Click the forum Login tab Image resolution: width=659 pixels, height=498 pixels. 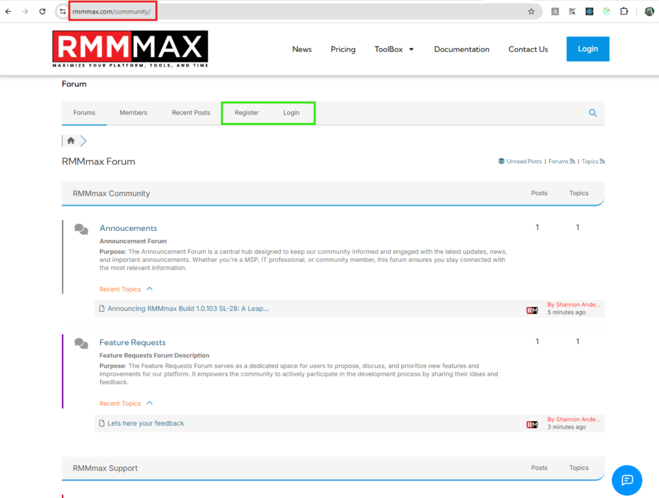point(292,113)
